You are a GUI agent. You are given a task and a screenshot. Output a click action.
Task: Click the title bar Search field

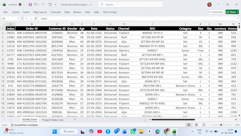[x=130, y=5]
